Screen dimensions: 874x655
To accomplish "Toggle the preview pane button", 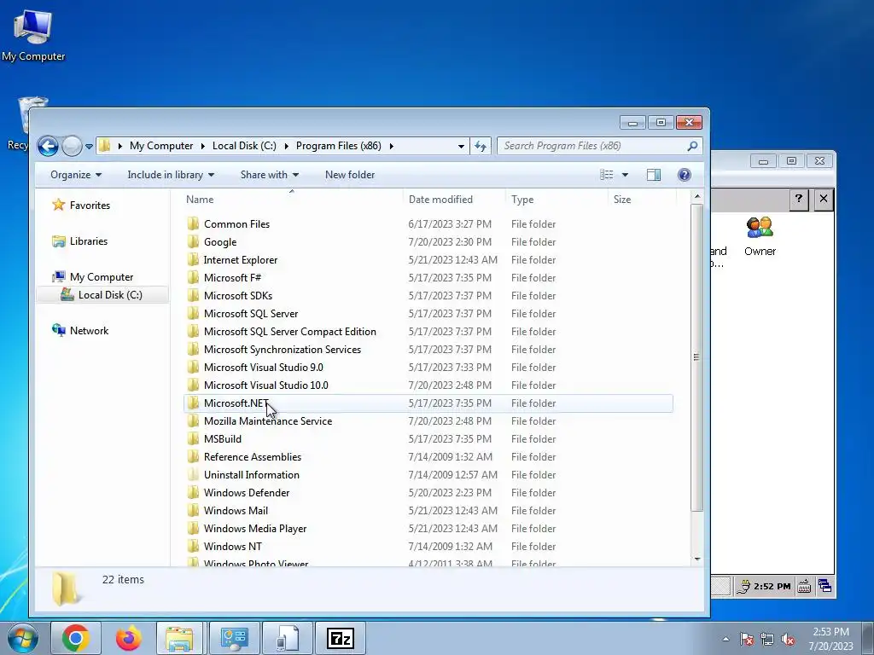I will [x=653, y=175].
